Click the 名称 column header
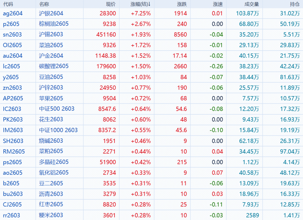This screenshot has width=303, height=220. (44, 4)
